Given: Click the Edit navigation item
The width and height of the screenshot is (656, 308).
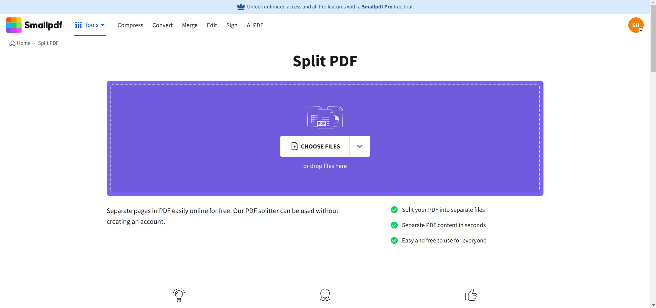Looking at the screenshot, I should pos(212,25).
